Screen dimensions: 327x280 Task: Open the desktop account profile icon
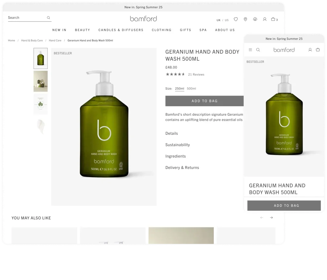pos(265,19)
